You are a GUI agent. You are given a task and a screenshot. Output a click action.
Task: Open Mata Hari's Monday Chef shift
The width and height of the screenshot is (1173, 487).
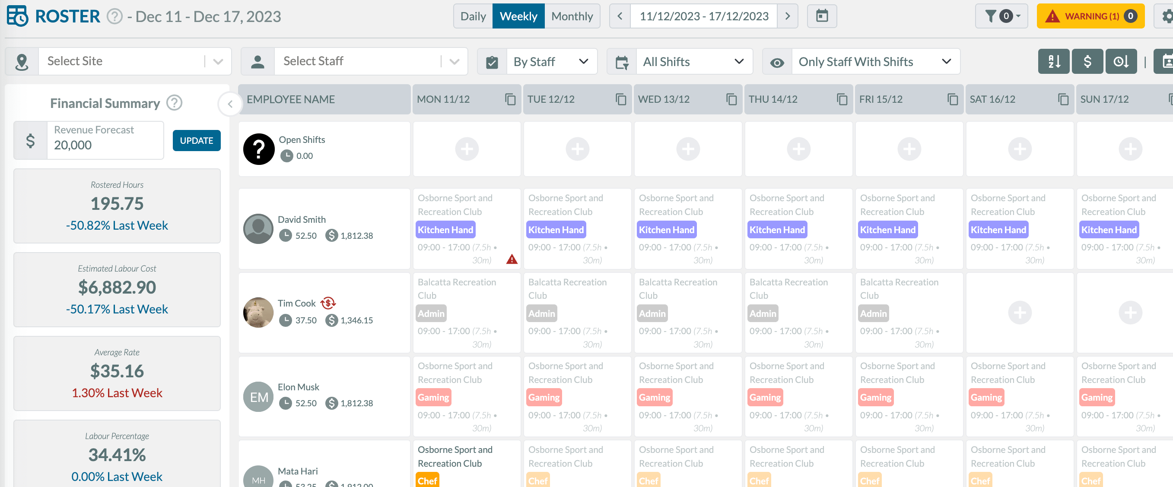pos(467,463)
